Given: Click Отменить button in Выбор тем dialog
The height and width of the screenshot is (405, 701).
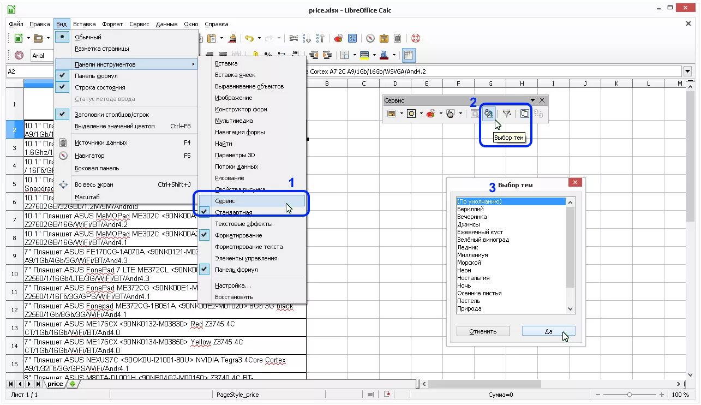Looking at the screenshot, I should [x=483, y=331].
